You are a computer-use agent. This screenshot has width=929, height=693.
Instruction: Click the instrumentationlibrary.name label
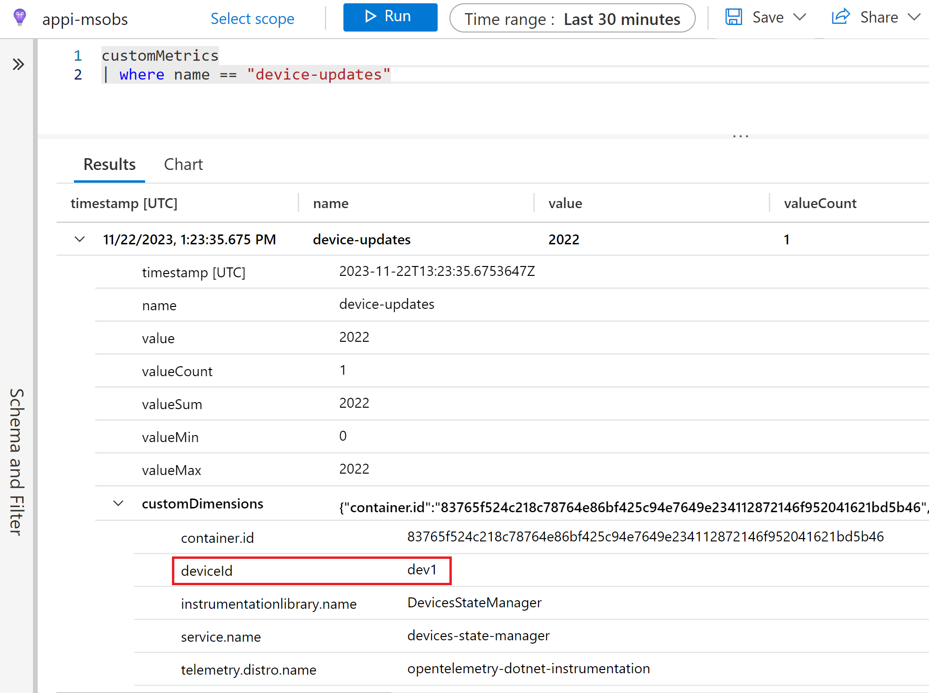pos(269,604)
